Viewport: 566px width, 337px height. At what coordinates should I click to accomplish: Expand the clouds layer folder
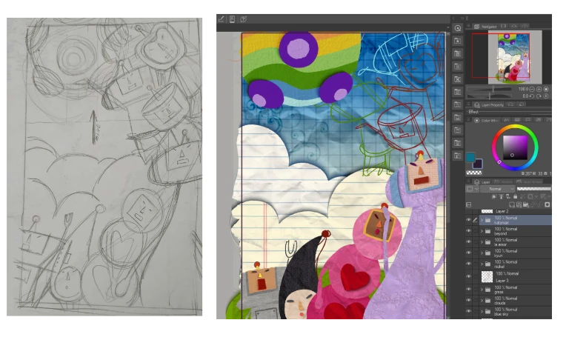tap(482, 300)
